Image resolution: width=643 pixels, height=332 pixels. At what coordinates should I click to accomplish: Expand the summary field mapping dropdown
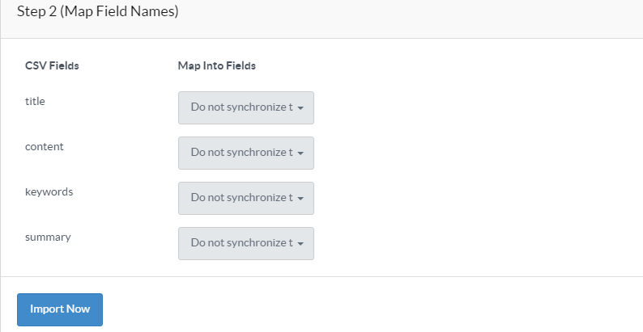(x=245, y=243)
